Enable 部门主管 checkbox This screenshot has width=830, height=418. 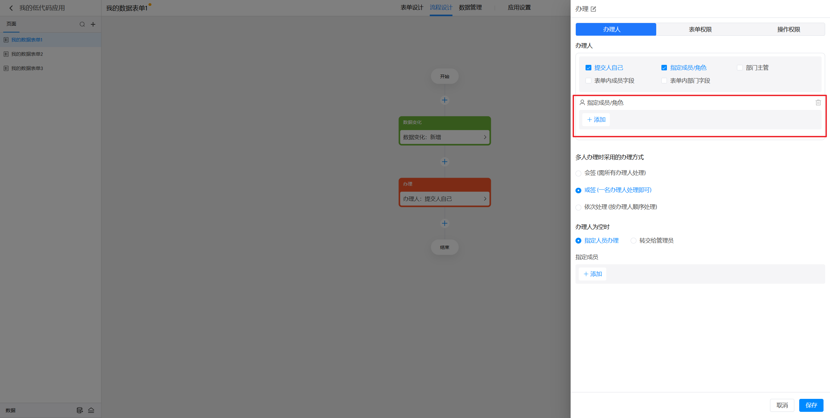[x=740, y=68]
